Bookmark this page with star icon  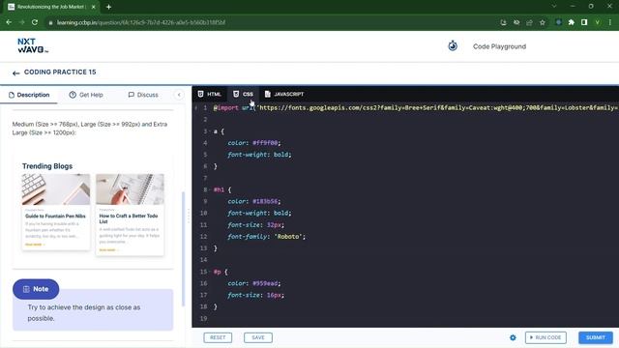click(x=543, y=22)
